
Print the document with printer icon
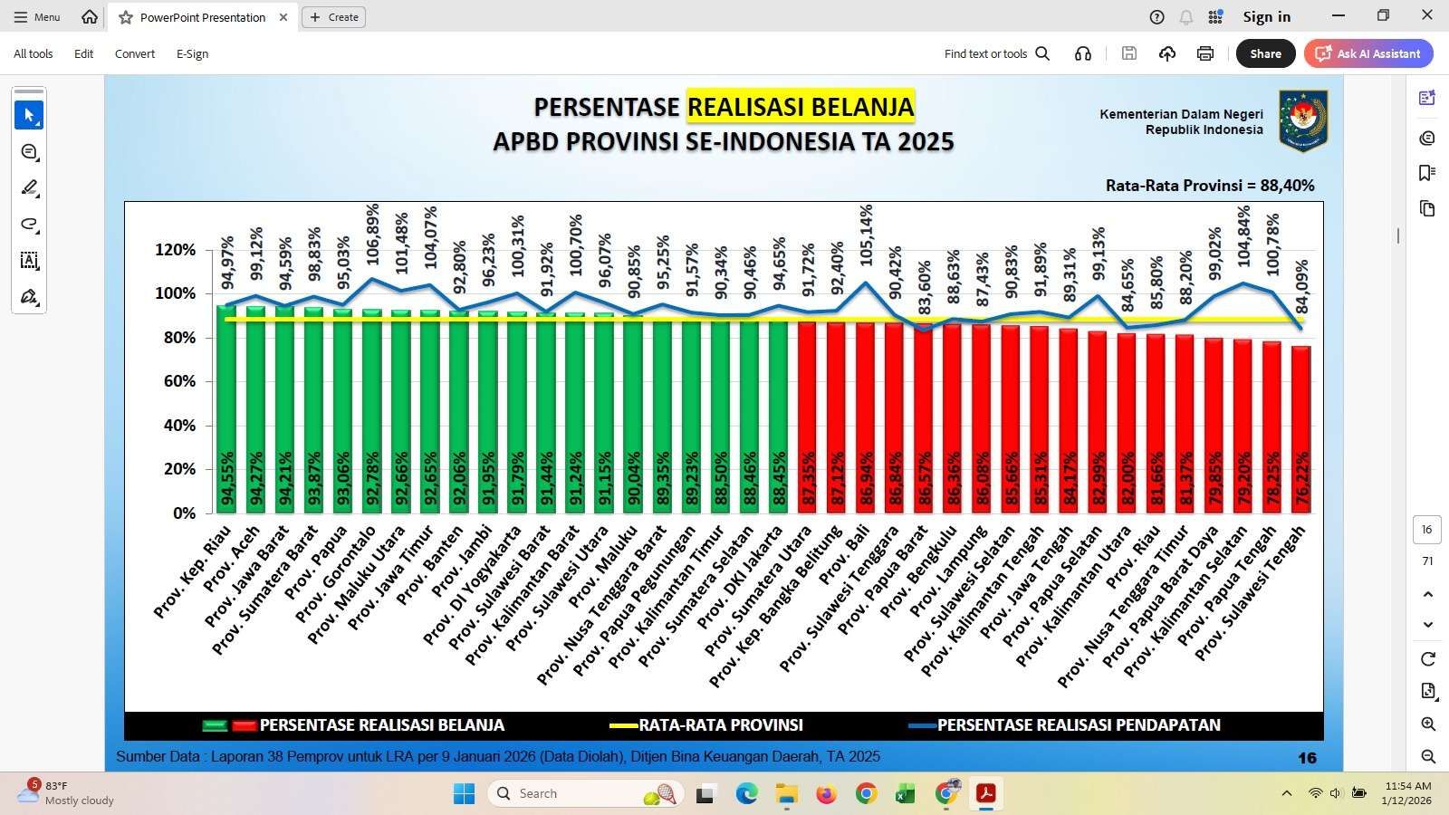click(1205, 53)
